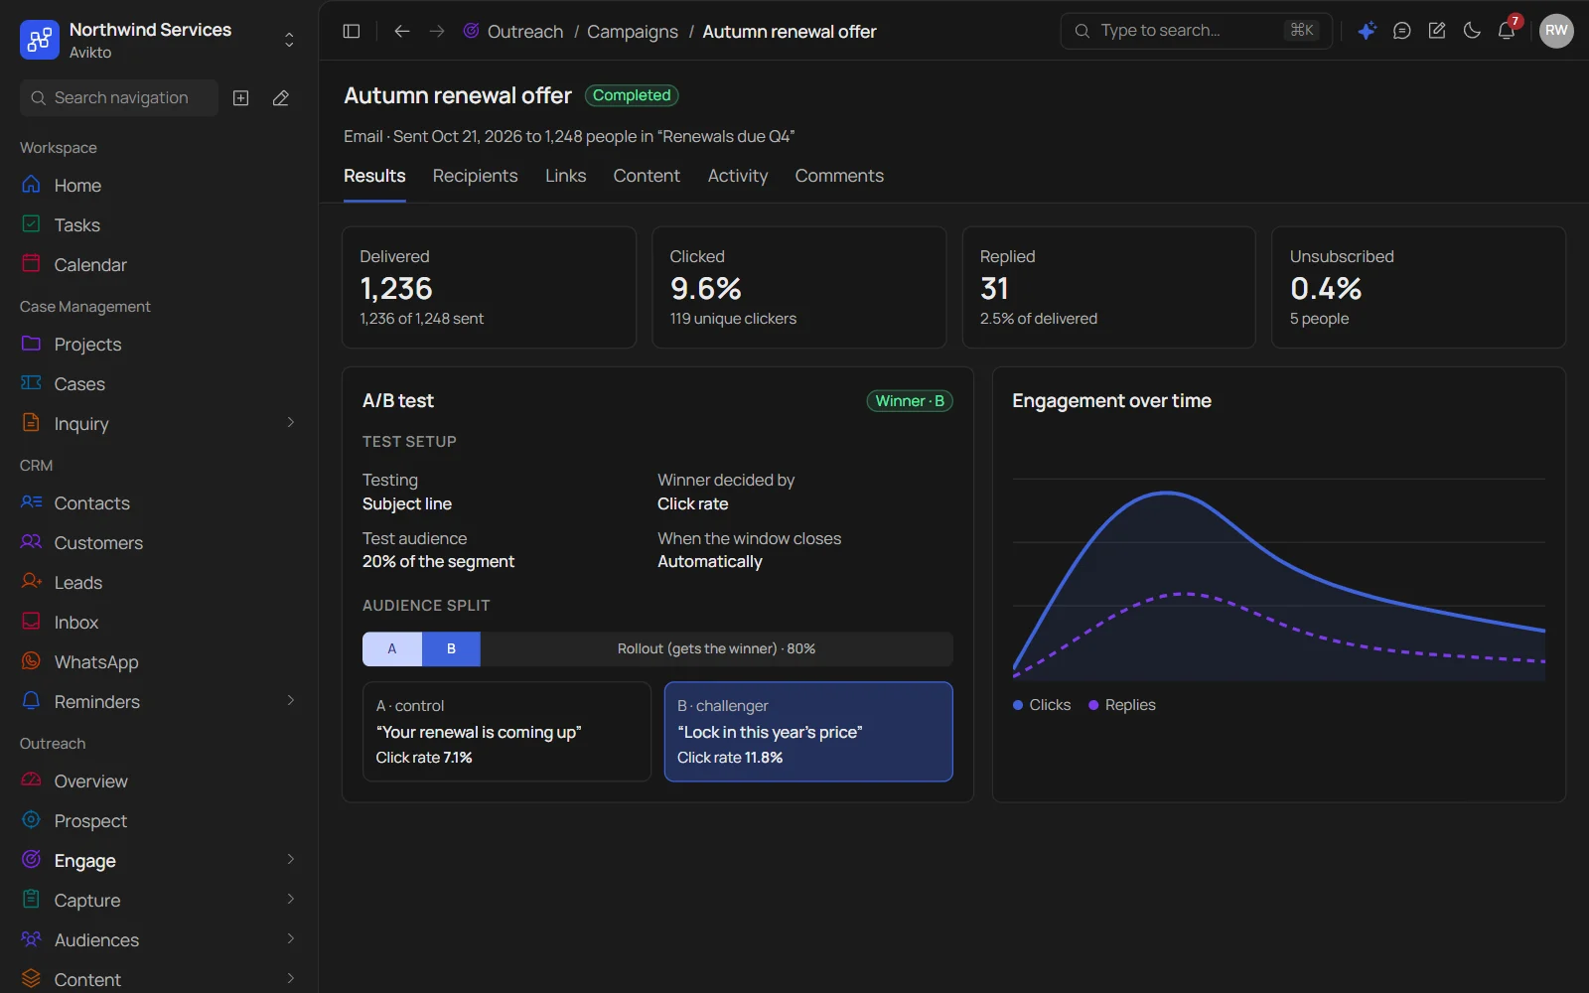Toggle dark mode with the moon icon
The image size is (1589, 993).
point(1472,31)
